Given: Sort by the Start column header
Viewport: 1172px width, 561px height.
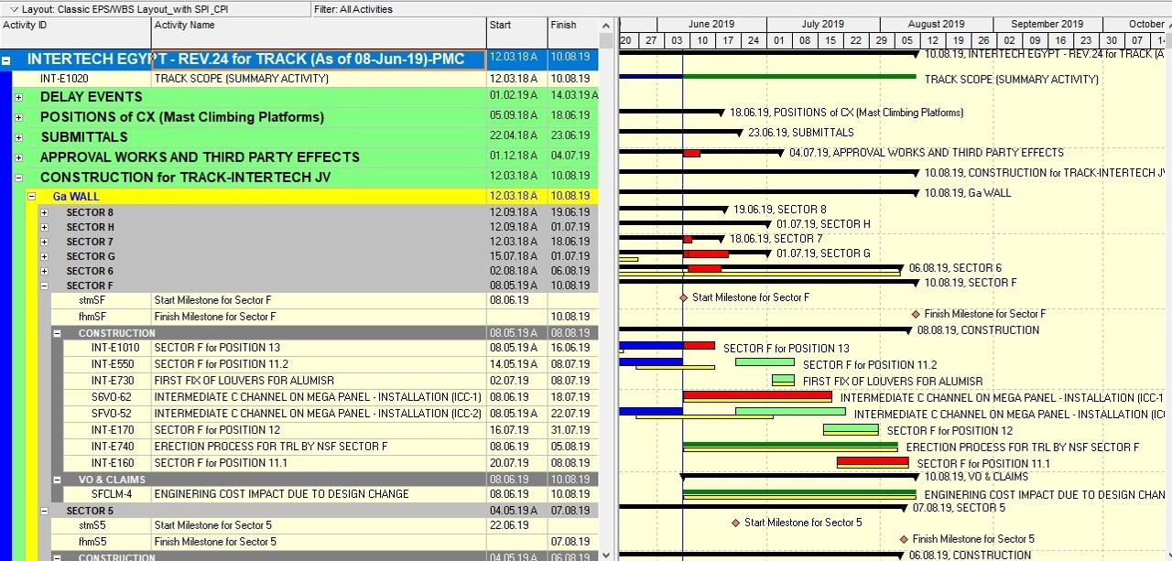Looking at the screenshot, I should coord(517,33).
